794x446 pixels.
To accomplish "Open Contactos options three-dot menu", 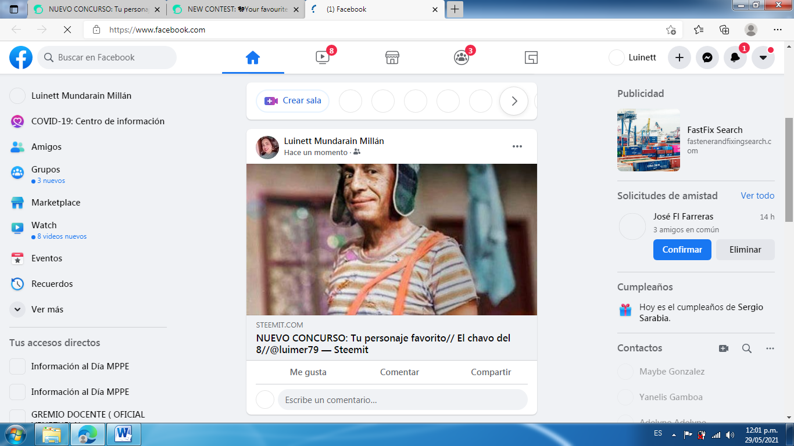I will [x=770, y=348].
